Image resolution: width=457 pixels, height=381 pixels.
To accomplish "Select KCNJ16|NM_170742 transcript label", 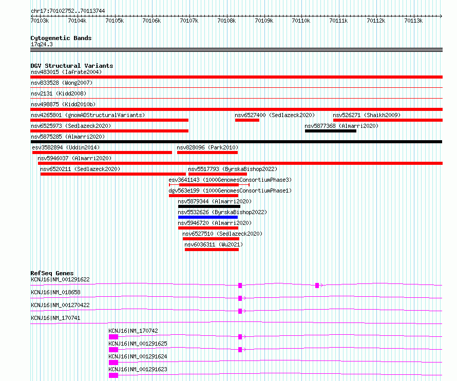I will (133, 331).
